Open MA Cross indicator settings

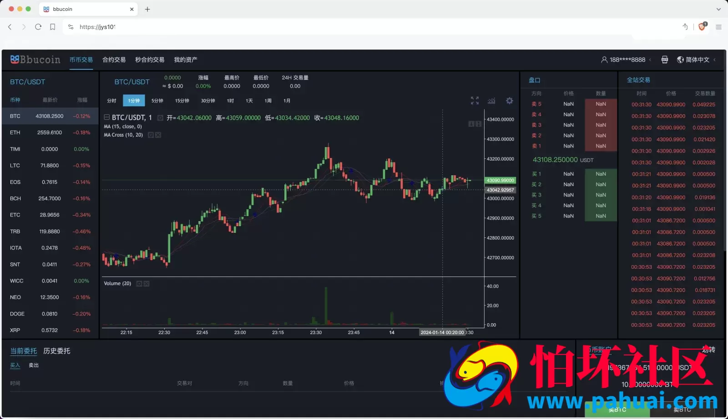click(x=151, y=135)
